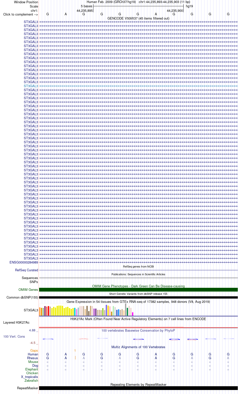238x394 pixels.
Task: Open the GENCODE V50lift37 track title
Action: pyautogui.click(x=138, y=18)
